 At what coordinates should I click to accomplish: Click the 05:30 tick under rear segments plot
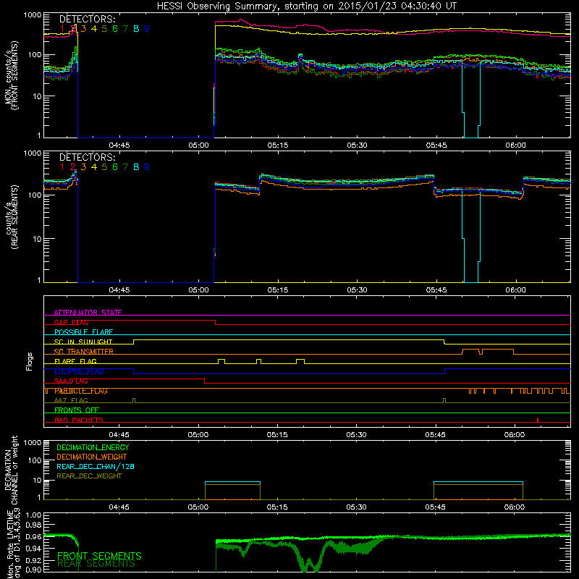pos(357,290)
